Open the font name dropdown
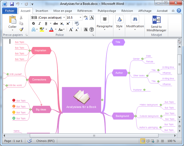Viewport: 184px width, 146px height. coord(64,18)
